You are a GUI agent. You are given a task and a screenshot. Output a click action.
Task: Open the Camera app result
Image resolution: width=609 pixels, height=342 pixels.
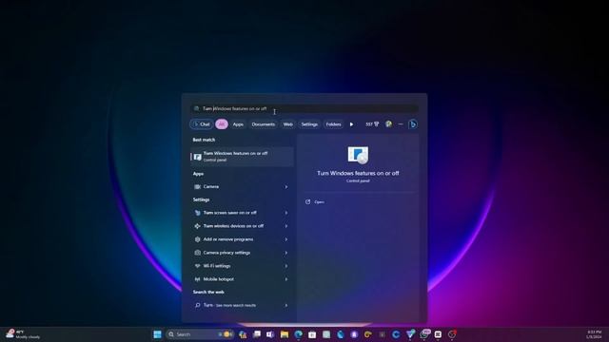coord(237,187)
